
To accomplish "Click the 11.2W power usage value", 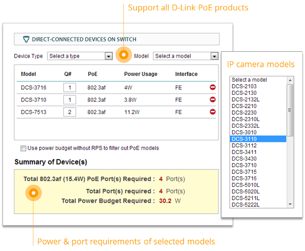I will pos(132,112).
